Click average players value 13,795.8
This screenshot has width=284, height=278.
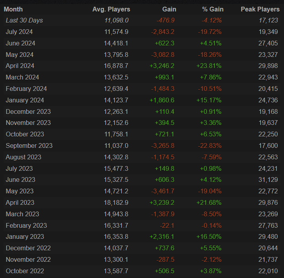(x=116, y=55)
